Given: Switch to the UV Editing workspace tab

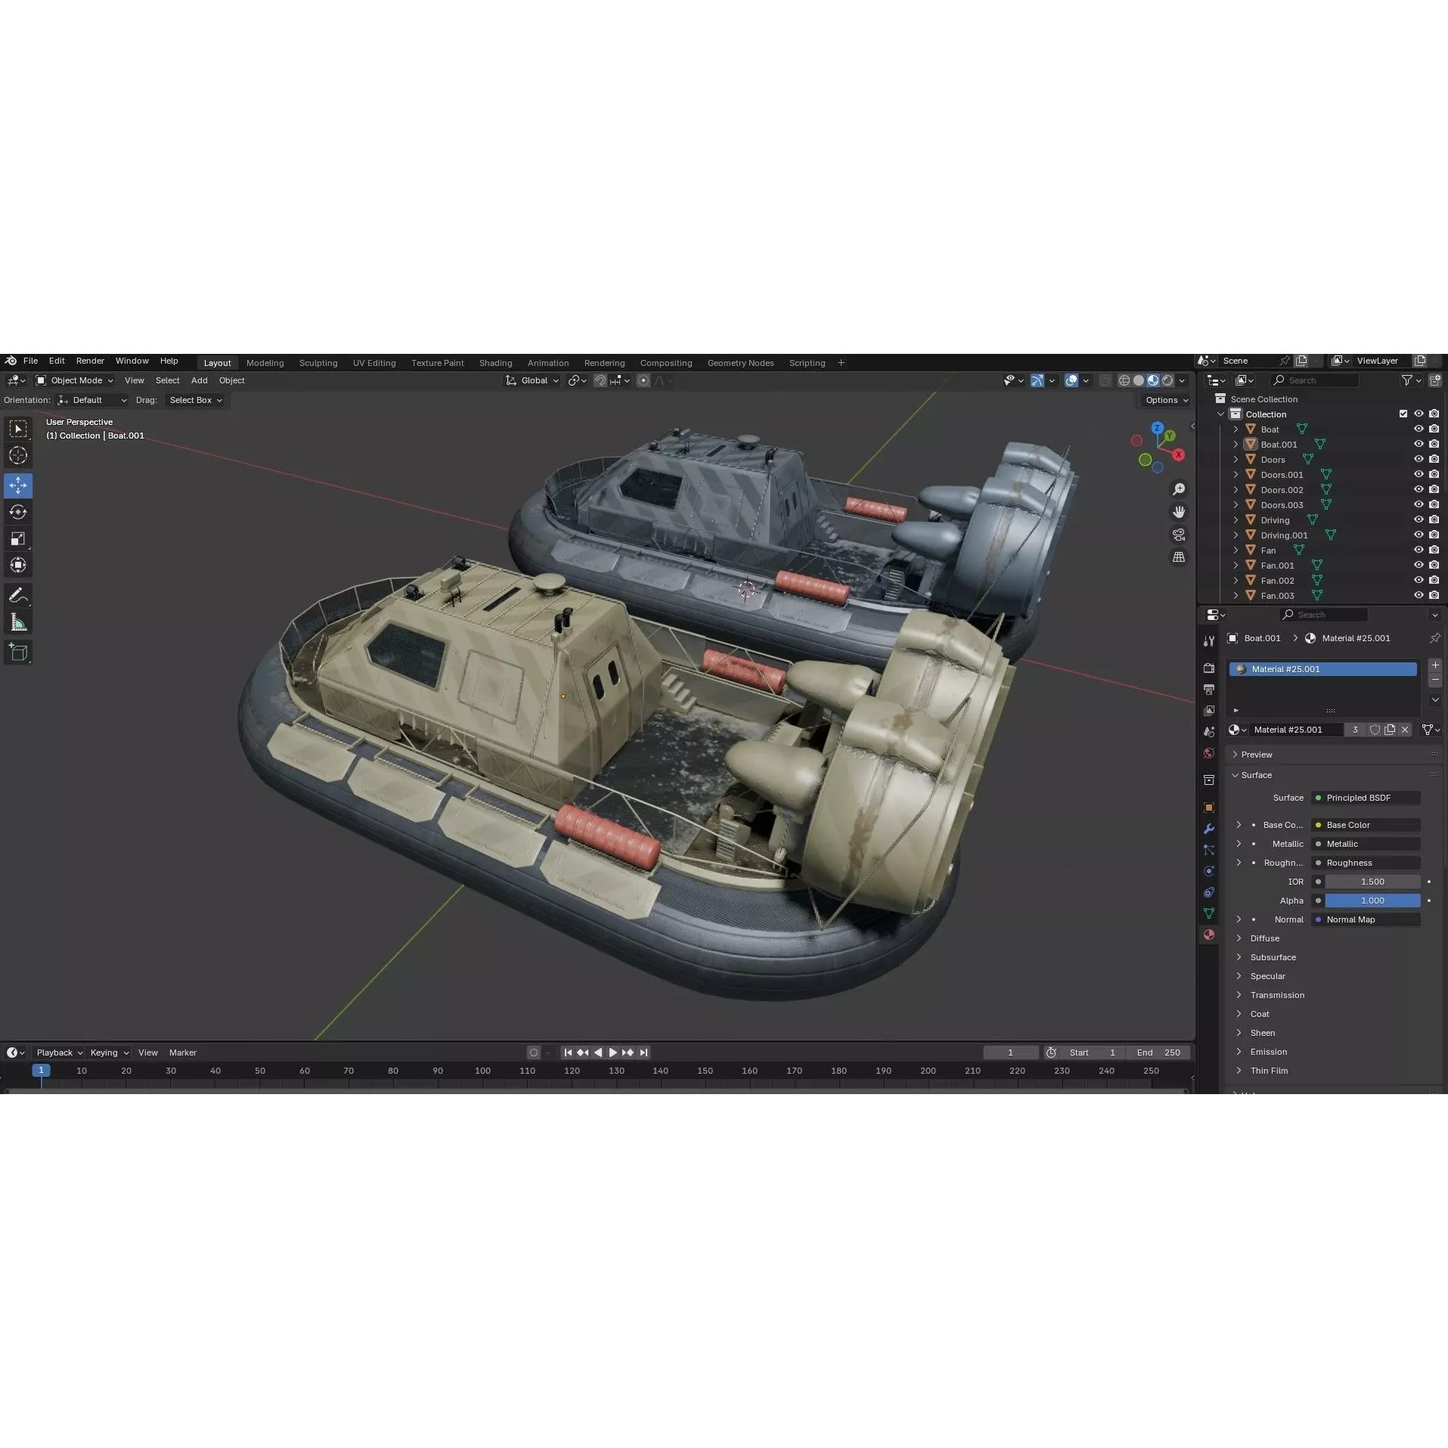Looking at the screenshot, I should (374, 362).
